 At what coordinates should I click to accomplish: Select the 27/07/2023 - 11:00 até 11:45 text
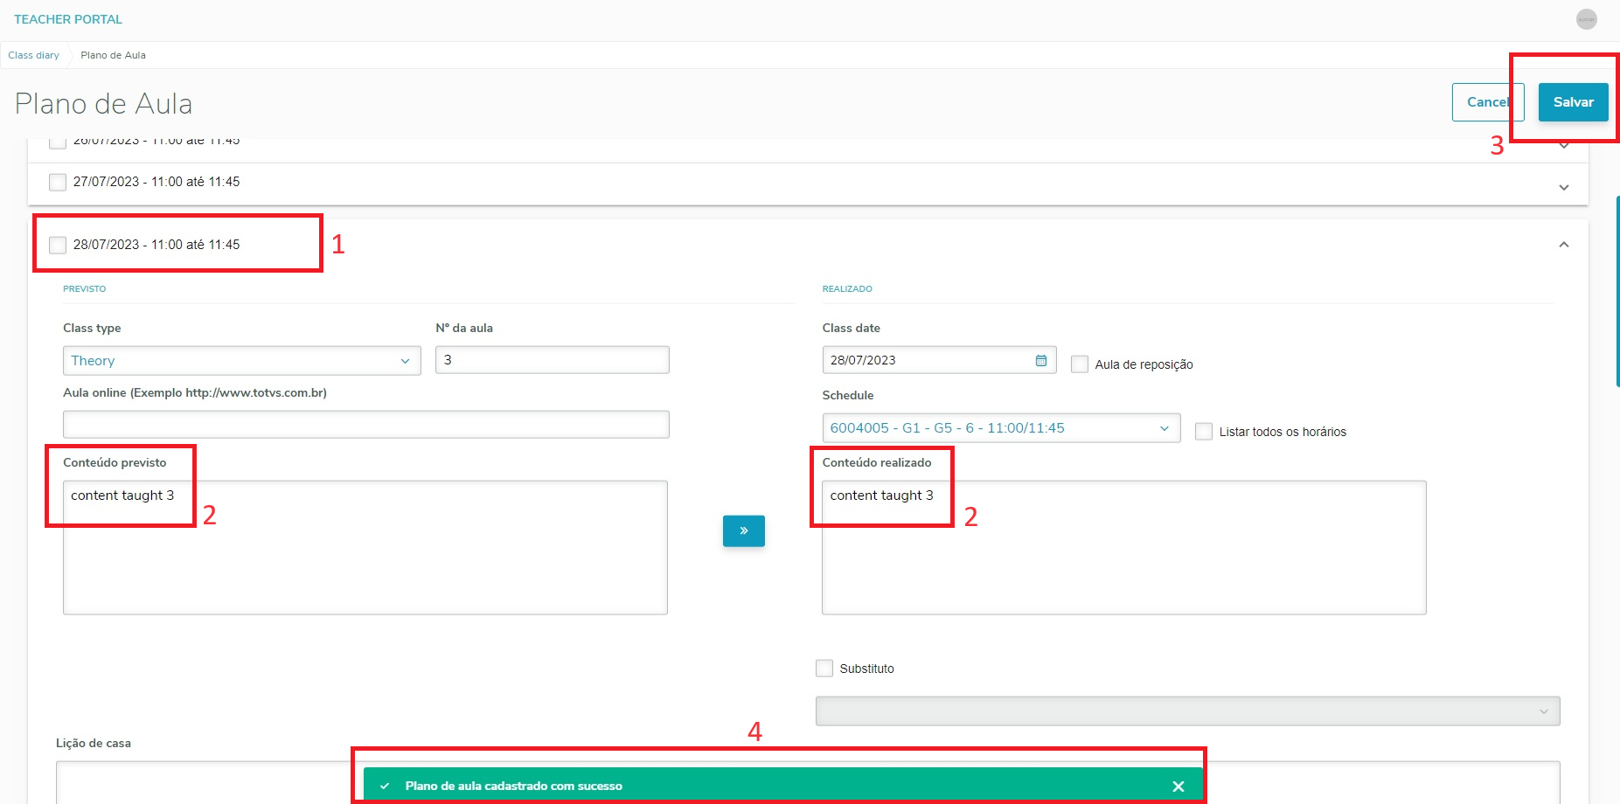tap(156, 182)
